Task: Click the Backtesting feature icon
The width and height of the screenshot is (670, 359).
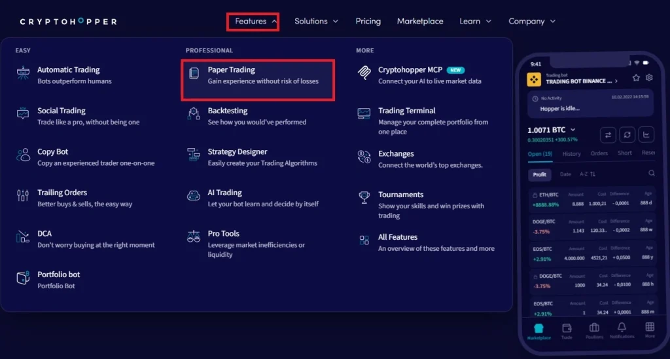Action: pos(194,114)
